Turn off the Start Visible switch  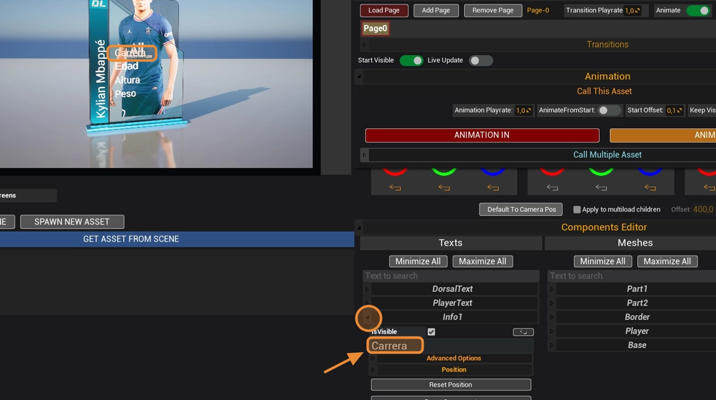click(412, 61)
